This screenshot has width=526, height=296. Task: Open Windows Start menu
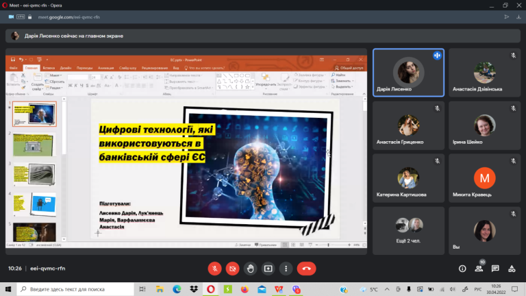[8, 289]
